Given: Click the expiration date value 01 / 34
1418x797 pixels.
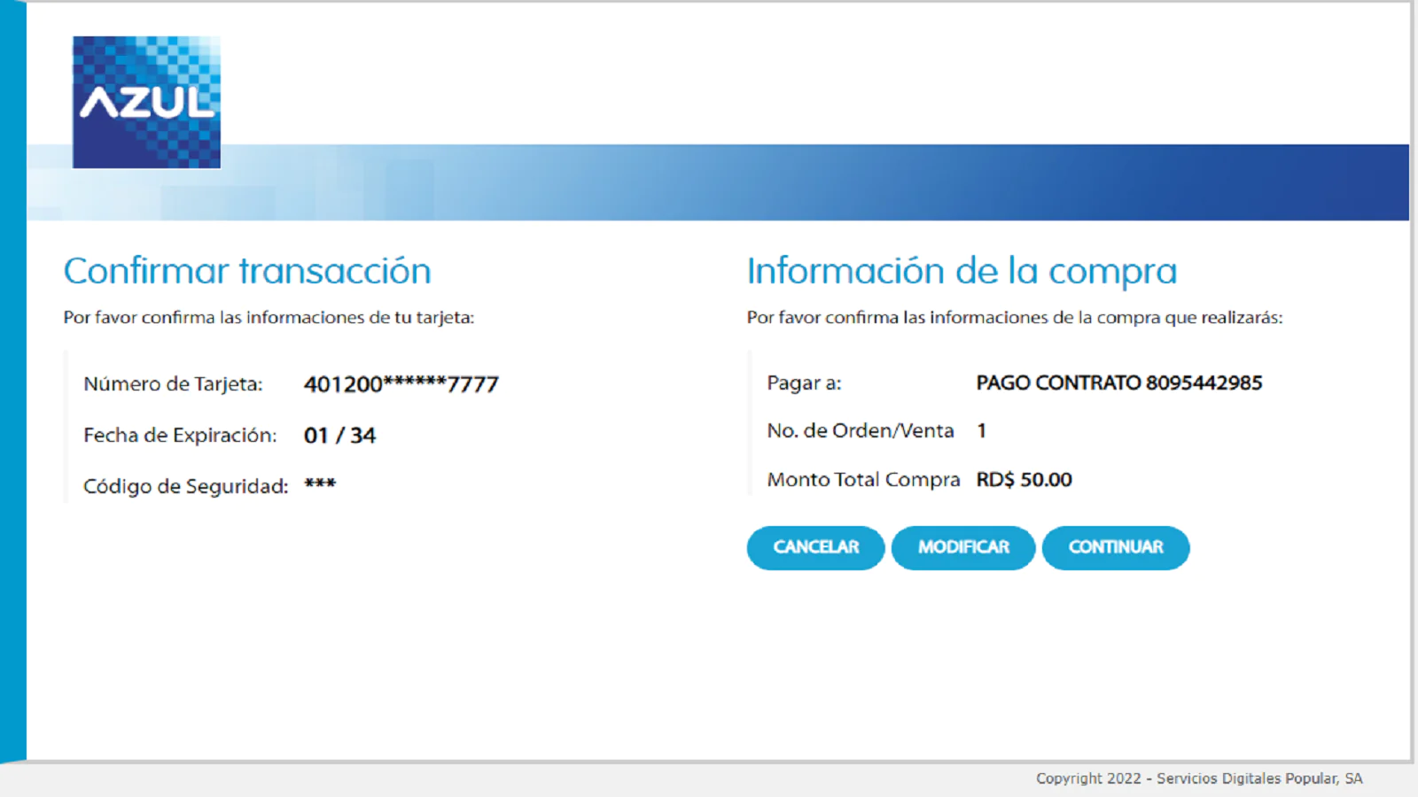Looking at the screenshot, I should click(x=339, y=436).
